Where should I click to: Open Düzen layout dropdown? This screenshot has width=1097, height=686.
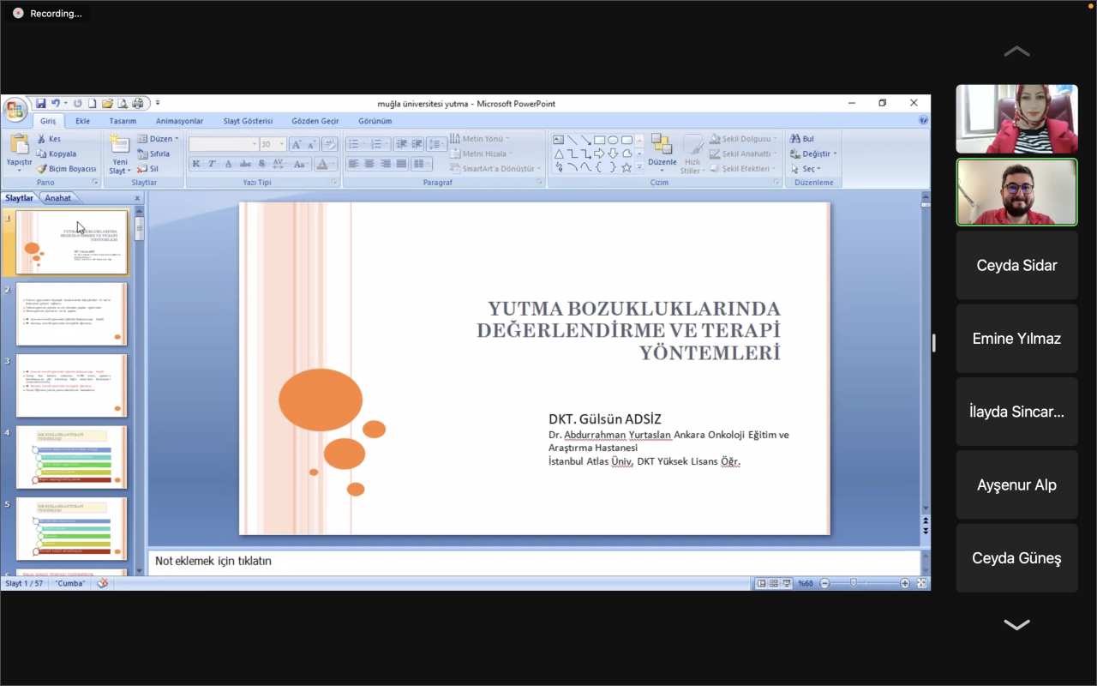pos(158,139)
